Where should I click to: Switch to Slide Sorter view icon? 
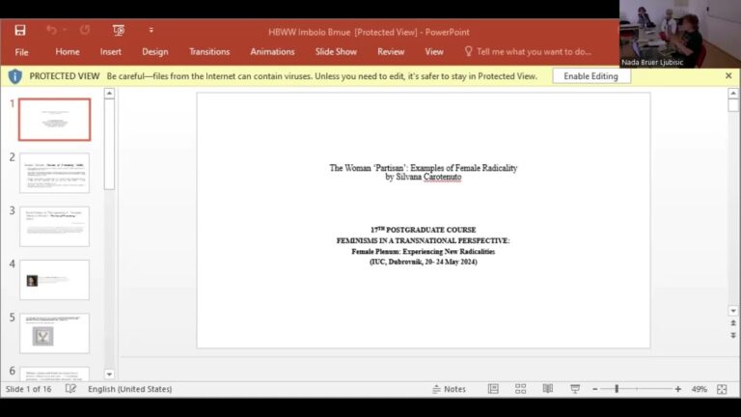click(x=520, y=389)
